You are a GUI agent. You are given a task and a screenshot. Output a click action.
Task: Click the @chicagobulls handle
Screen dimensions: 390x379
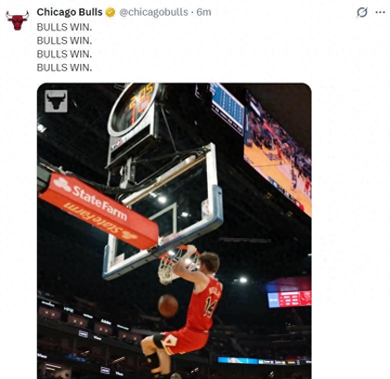pyautogui.click(x=153, y=12)
